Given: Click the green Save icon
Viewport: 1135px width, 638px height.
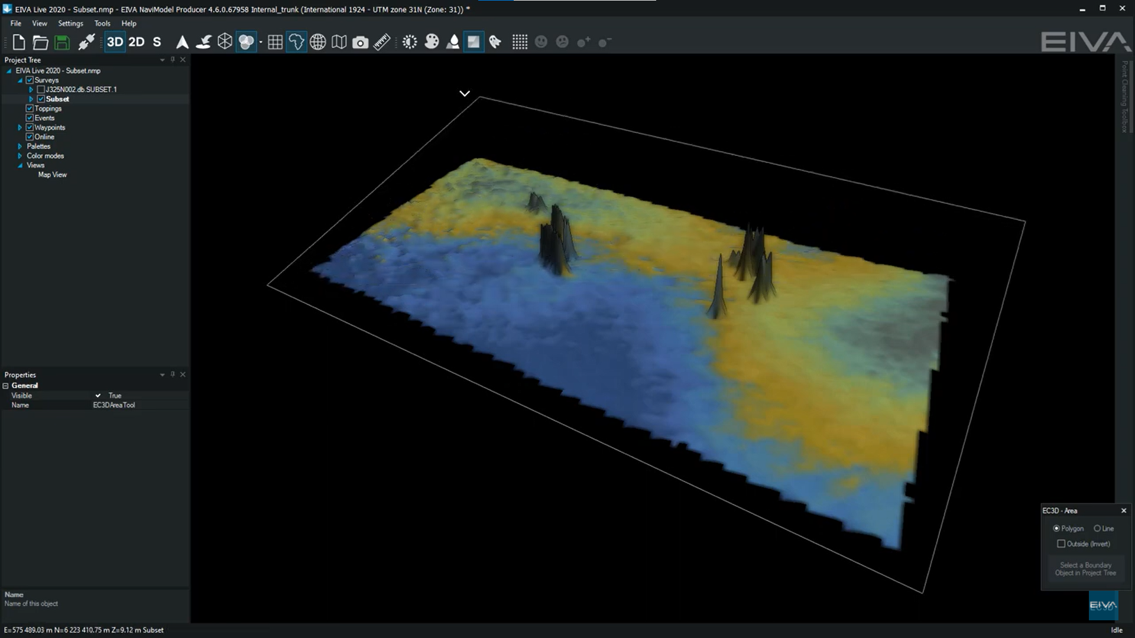Looking at the screenshot, I should point(61,42).
